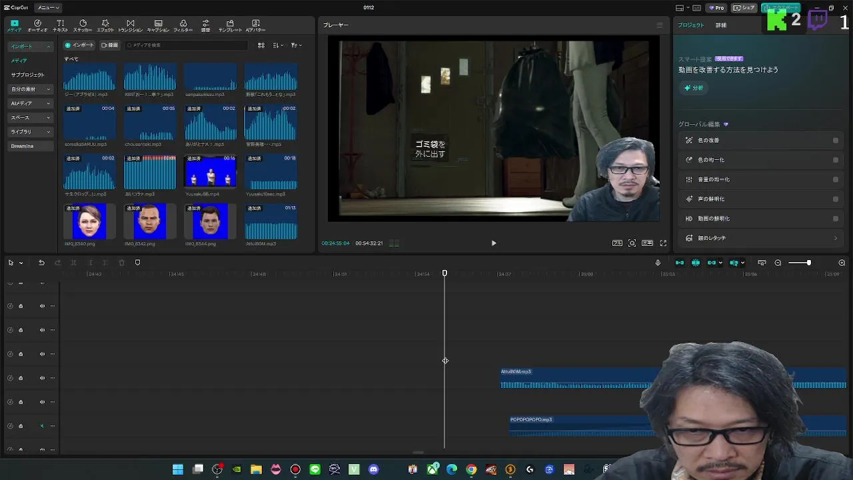Open the media filter dropdown

(296, 45)
